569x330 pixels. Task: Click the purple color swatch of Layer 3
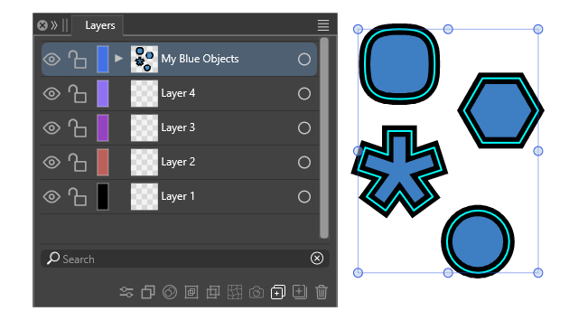[x=103, y=127]
